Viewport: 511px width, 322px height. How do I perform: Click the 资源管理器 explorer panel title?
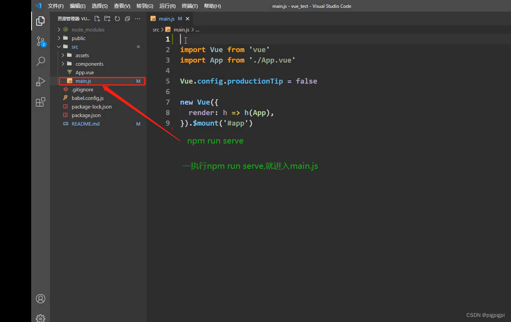(74, 19)
